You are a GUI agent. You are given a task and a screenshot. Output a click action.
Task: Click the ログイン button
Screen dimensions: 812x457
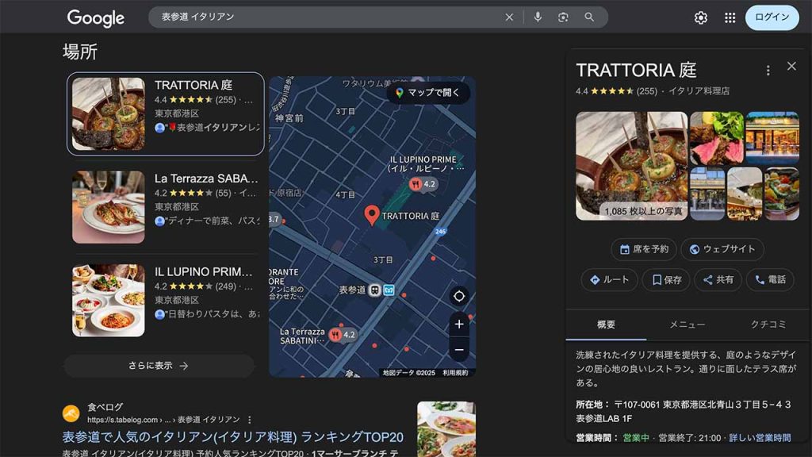point(772,17)
